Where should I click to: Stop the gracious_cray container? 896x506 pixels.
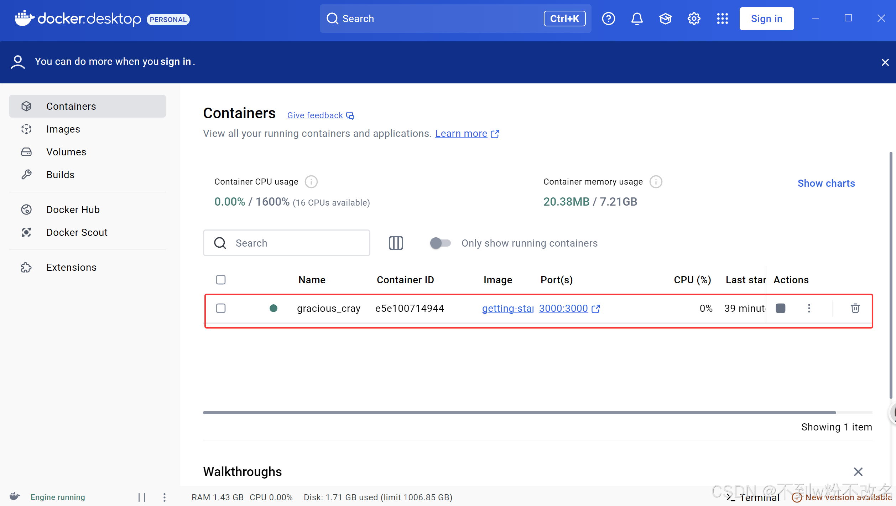(780, 308)
